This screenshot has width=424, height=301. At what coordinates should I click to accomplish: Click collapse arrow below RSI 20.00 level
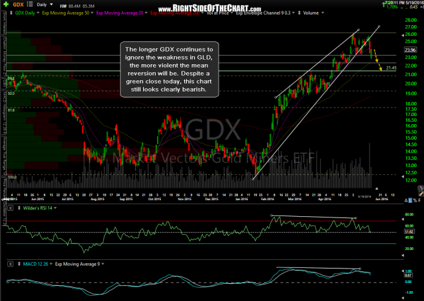click(x=403, y=255)
